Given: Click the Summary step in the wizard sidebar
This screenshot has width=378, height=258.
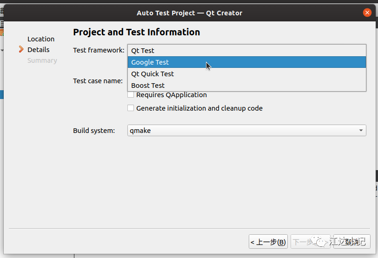Looking at the screenshot, I should pyautogui.click(x=42, y=60).
